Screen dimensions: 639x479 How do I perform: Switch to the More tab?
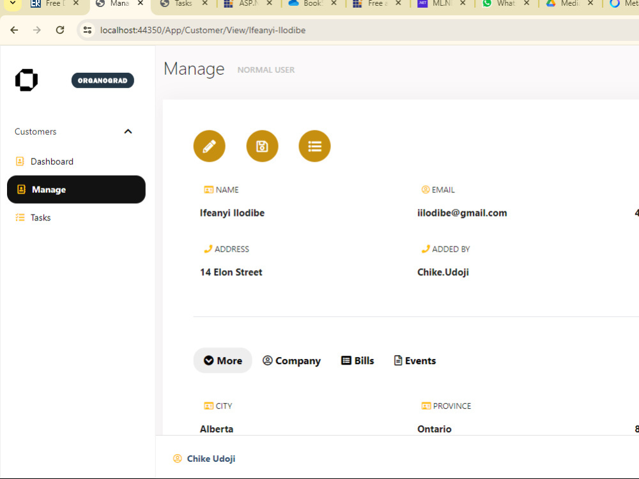tap(222, 360)
